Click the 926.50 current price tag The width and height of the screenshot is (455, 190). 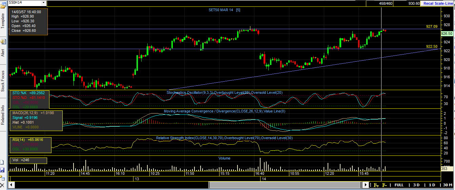coord(447,34)
